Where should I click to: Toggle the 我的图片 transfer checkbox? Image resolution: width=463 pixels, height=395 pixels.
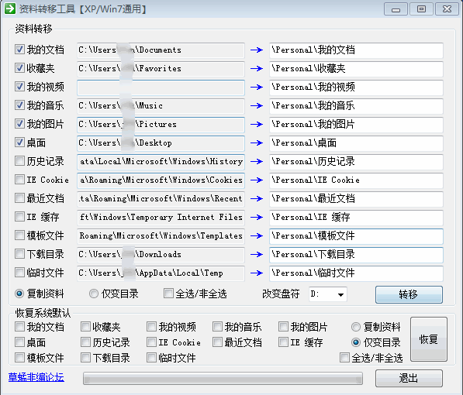click(19, 124)
